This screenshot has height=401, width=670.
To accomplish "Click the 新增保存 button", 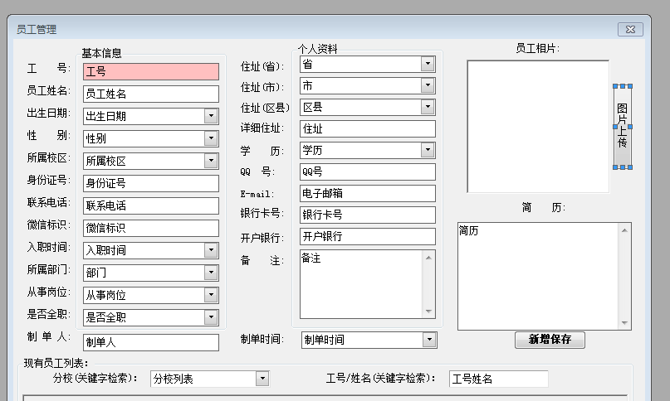I will (550, 340).
